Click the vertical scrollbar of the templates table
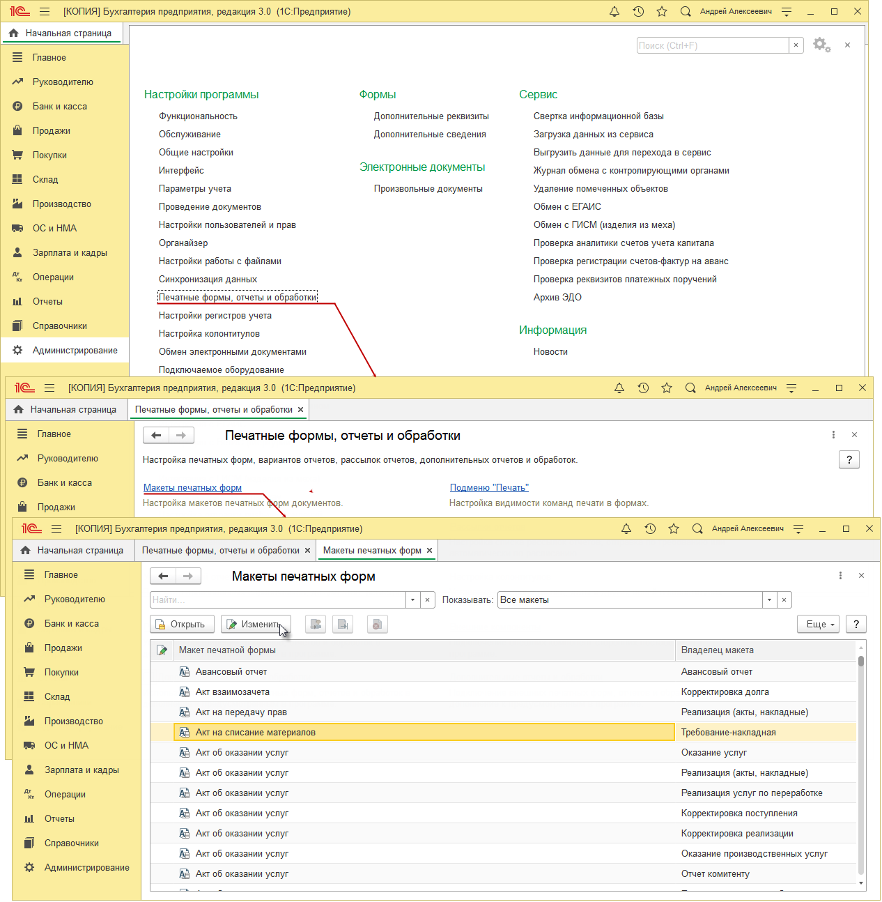 [x=862, y=767]
